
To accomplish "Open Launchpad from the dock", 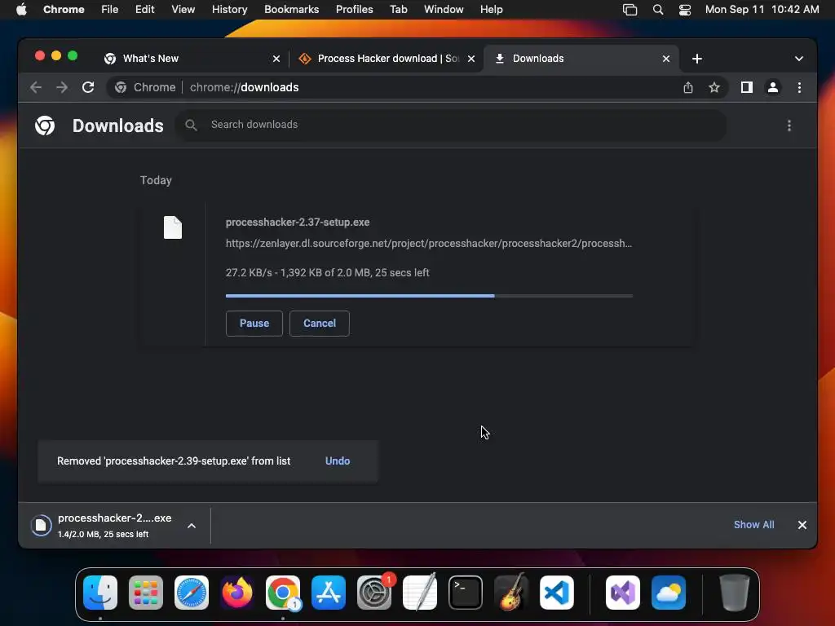I will pos(146,593).
